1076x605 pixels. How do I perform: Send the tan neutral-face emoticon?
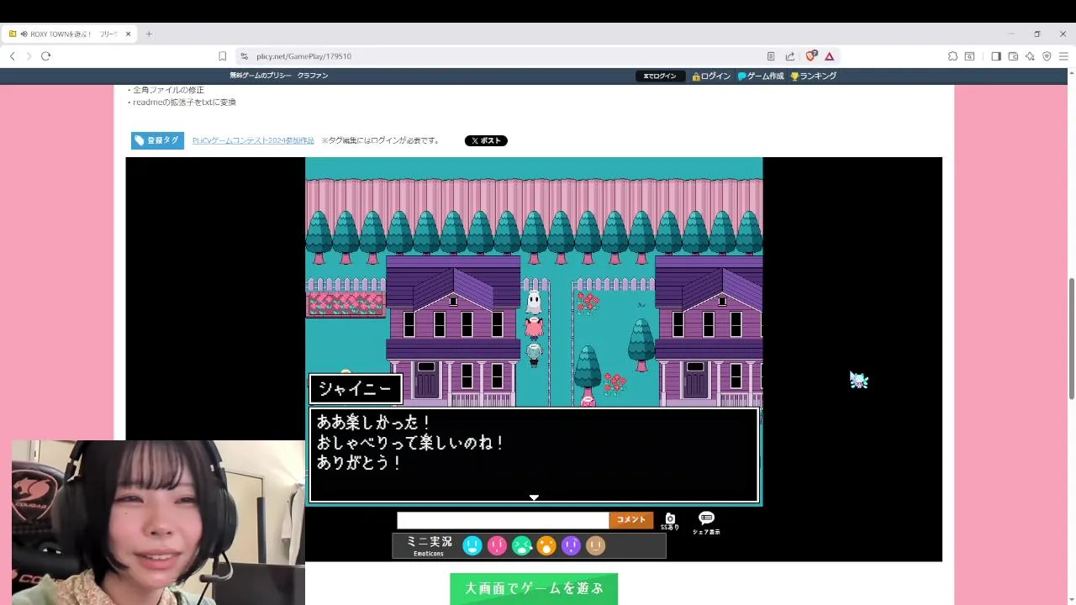[x=596, y=545]
